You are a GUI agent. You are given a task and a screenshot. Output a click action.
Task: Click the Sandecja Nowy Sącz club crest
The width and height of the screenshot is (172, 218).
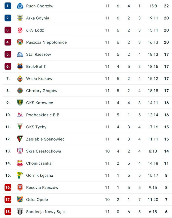[x=20, y=212]
